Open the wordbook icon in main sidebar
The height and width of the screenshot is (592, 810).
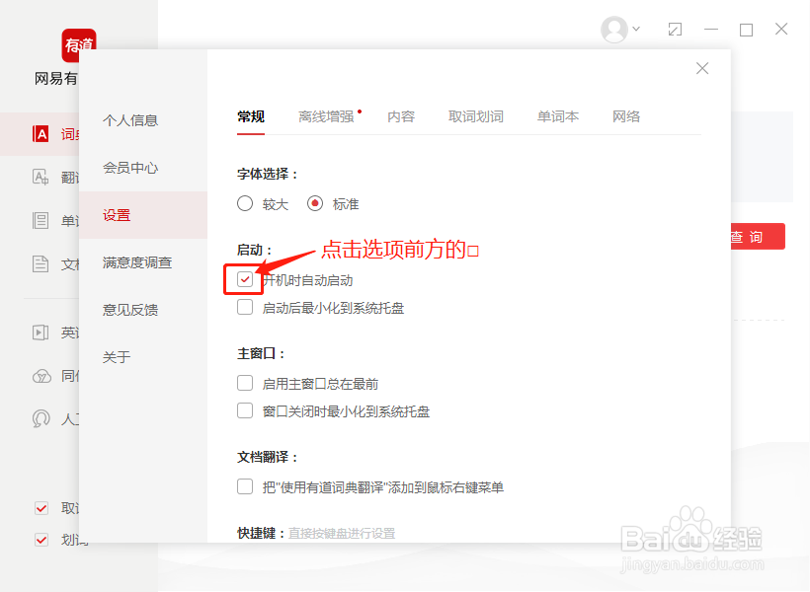pyautogui.click(x=40, y=220)
